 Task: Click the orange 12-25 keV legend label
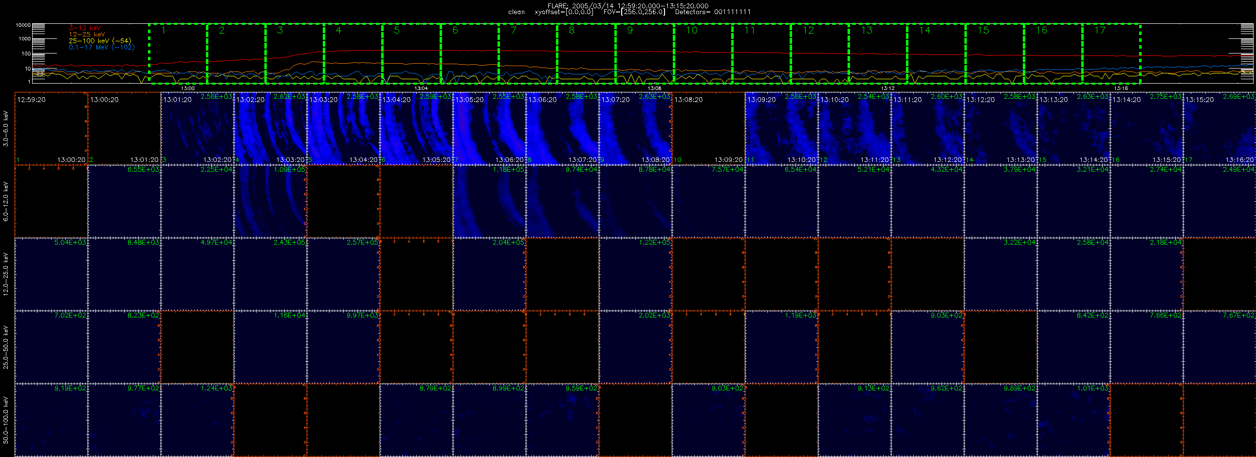[x=87, y=35]
